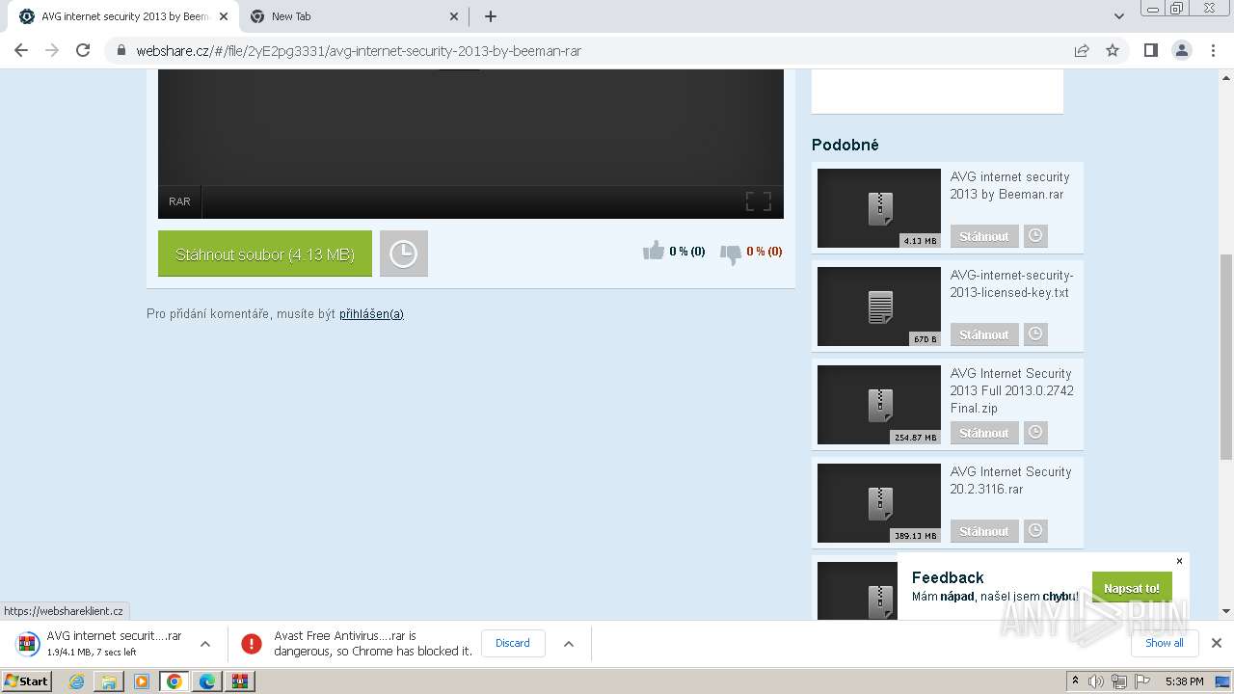1234x694 pixels.
Task: Click the browser back arrow
Action: pyautogui.click(x=21, y=50)
